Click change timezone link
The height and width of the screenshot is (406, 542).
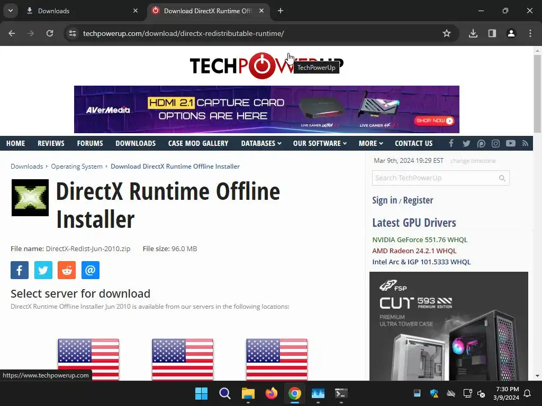(x=473, y=161)
